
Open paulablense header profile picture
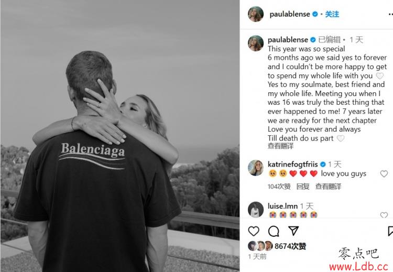[x=256, y=14]
